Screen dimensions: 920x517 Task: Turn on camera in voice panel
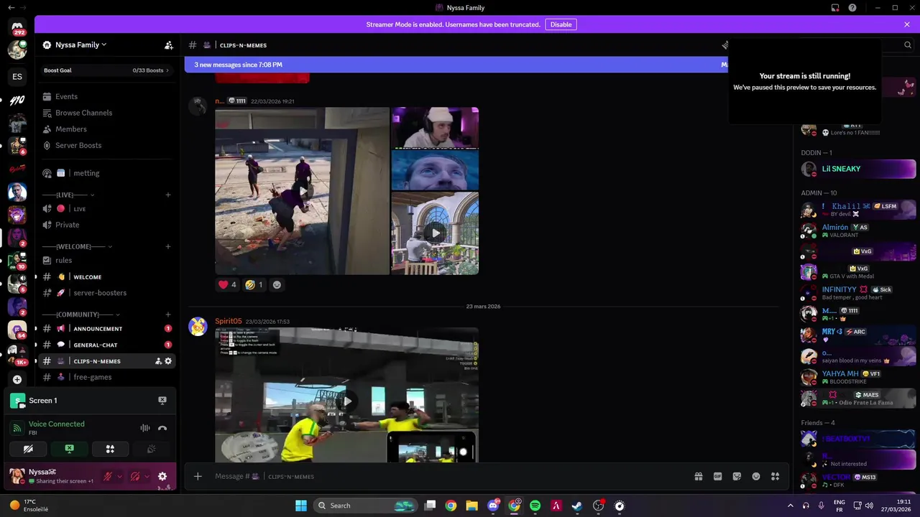tap(28, 449)
